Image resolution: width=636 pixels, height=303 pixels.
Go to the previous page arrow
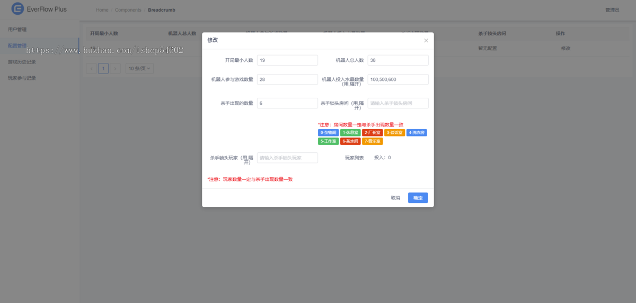[91, 68]
